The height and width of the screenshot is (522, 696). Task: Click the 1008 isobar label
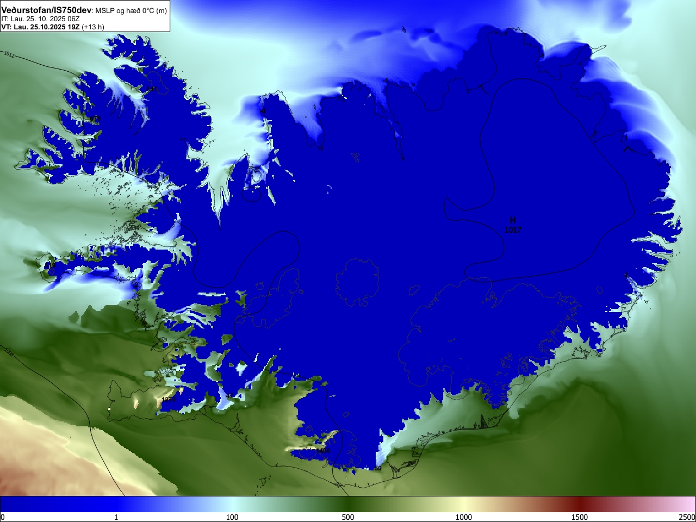pyautogui.click(x=8, y=352)
